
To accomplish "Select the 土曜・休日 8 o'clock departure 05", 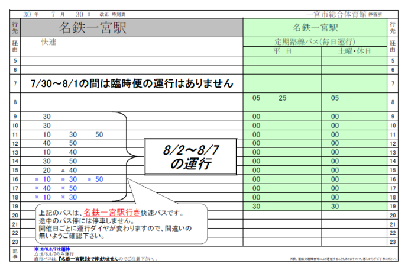I will (x=335, y=98).
